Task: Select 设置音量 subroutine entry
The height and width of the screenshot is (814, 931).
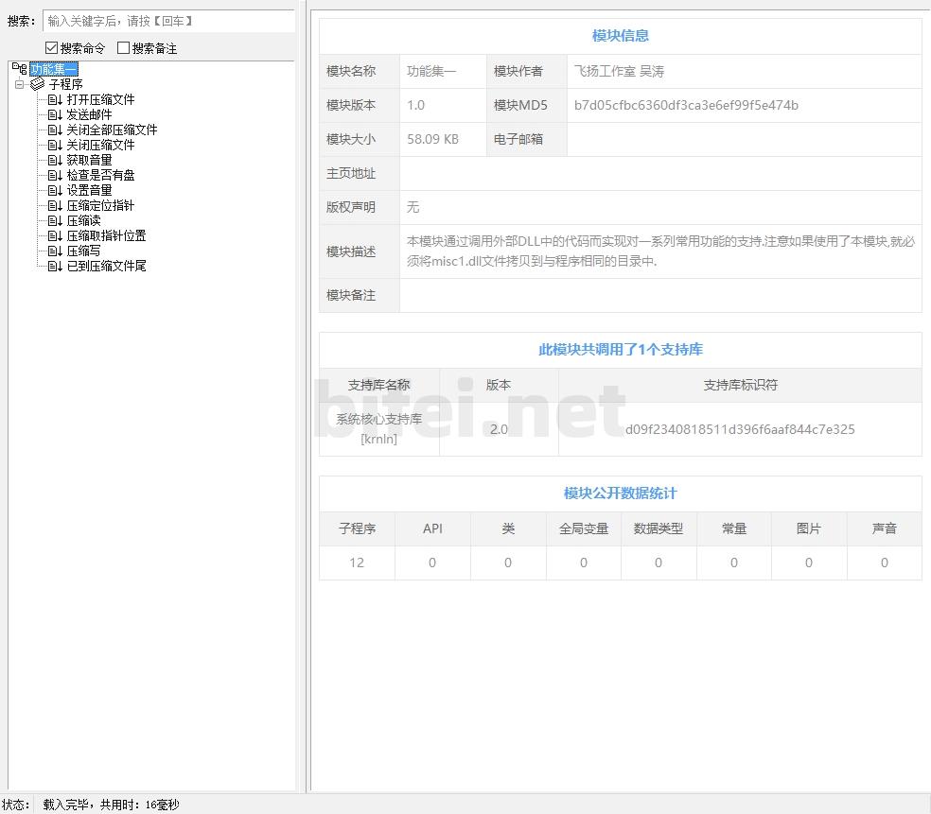Action: (x=89, y=190)
